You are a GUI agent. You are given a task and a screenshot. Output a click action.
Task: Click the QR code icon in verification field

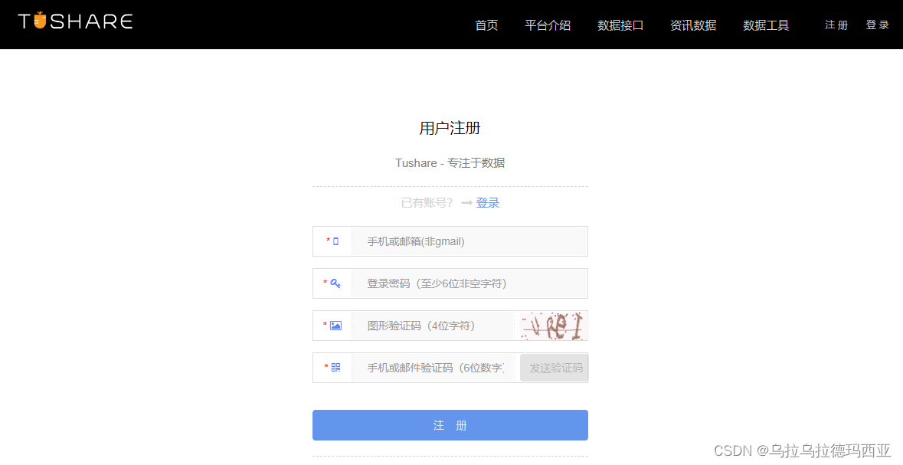(x=335, y=368)
